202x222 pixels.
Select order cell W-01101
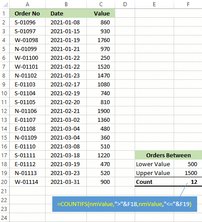point(27,66)
